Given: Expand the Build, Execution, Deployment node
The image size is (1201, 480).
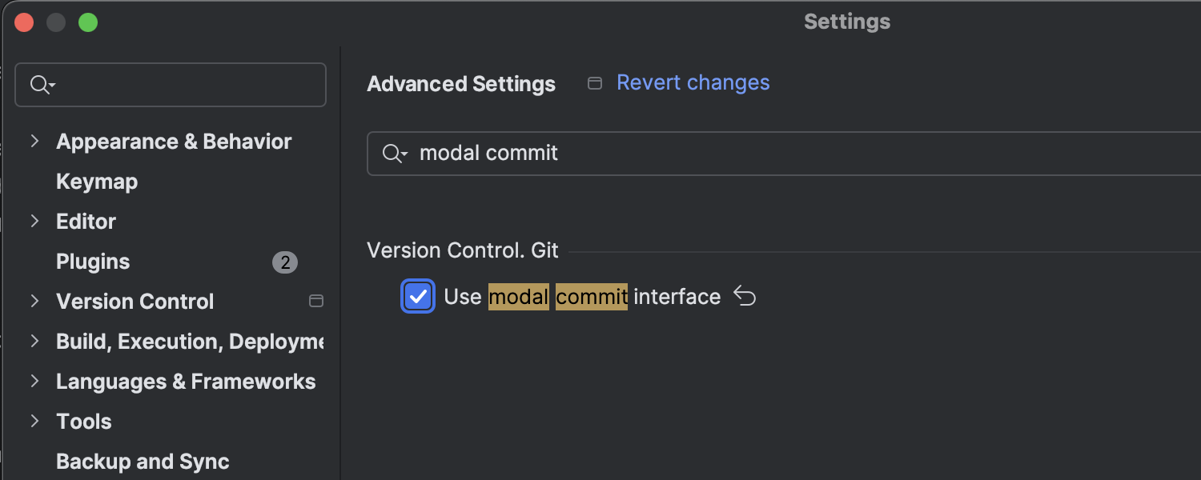Looking at the screenshot, I should click(34, 342).
